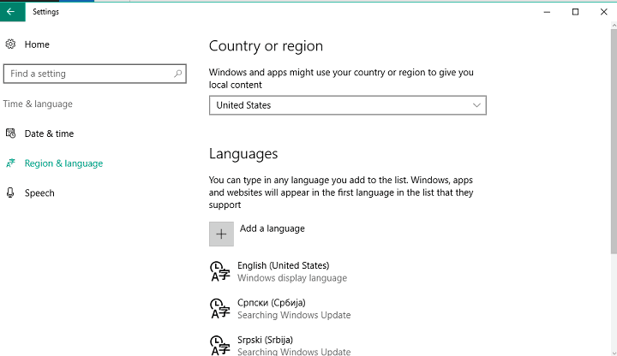This screenshot has width=617, height=356.
Task: Click the plus icon to add a language
Action: tap(221, 234)
